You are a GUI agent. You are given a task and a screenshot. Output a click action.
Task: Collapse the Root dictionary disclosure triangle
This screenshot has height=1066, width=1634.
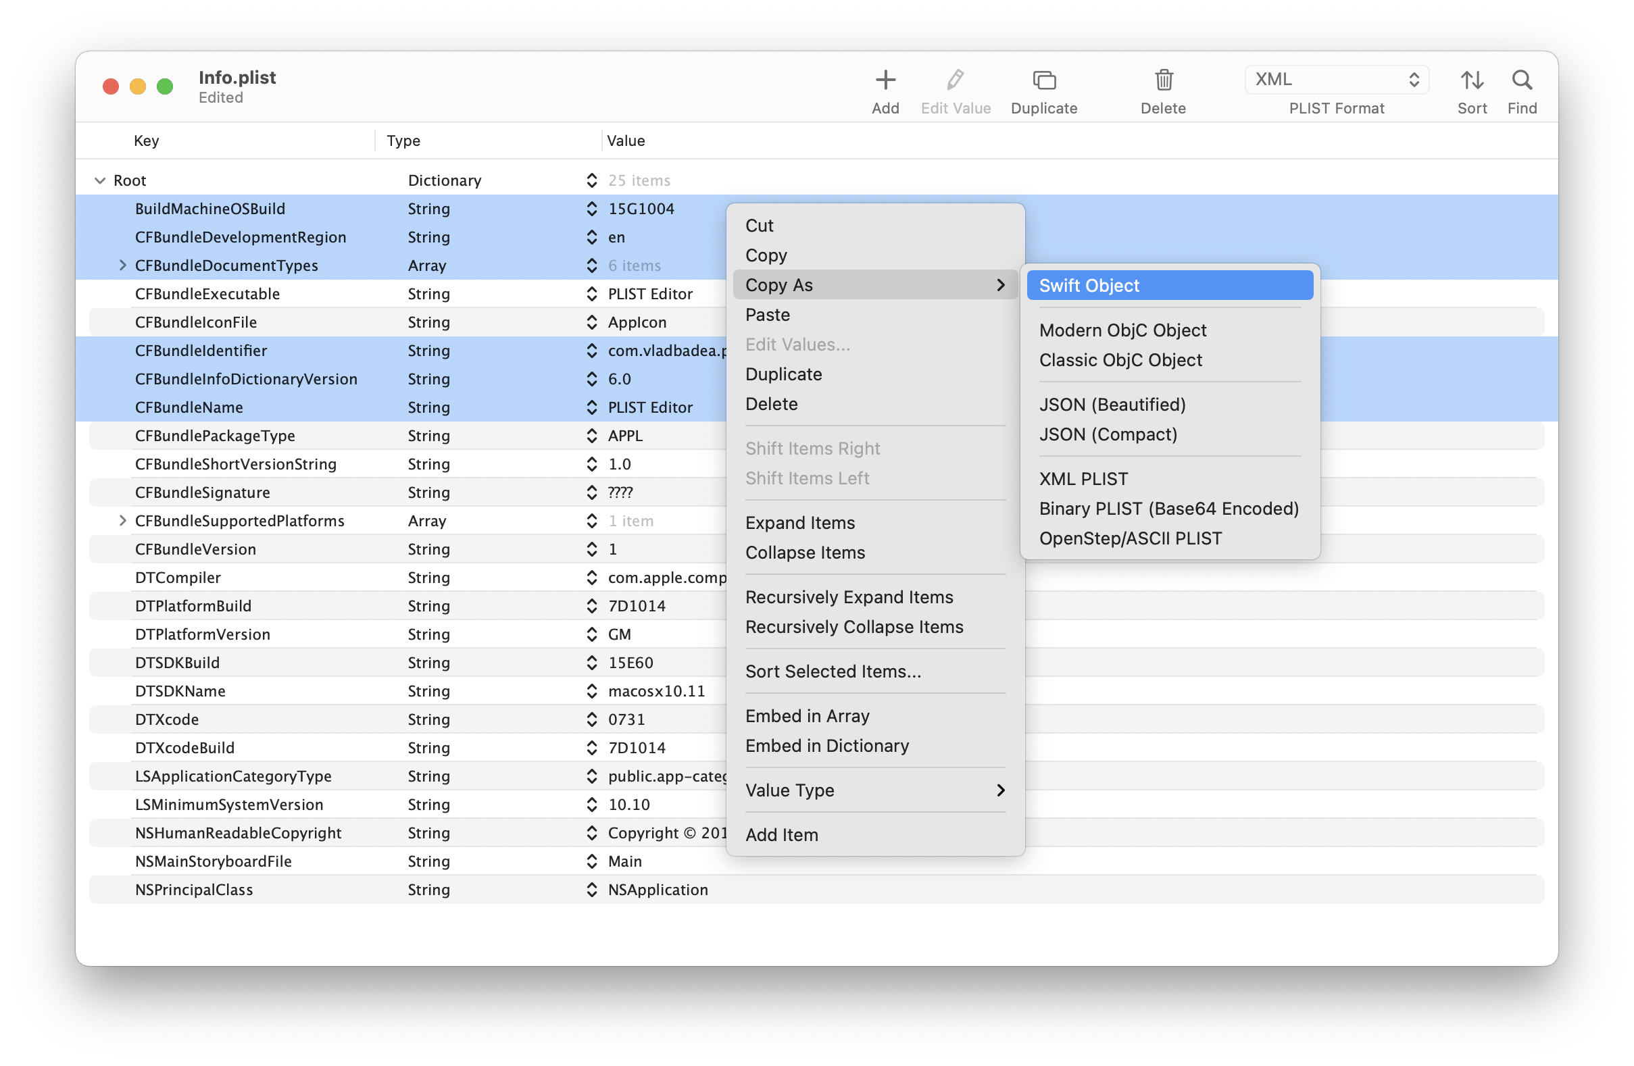tap(100, 180)
